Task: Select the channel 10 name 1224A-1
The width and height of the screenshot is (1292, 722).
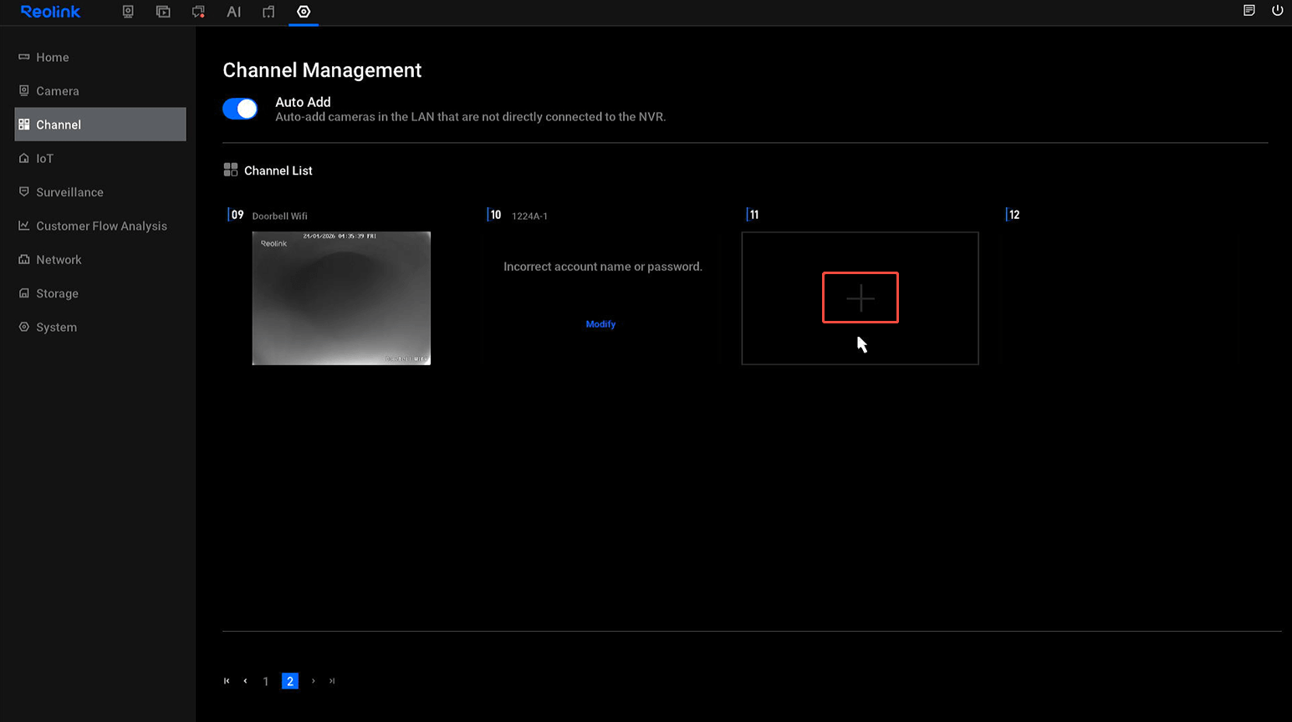Action: 529,216
